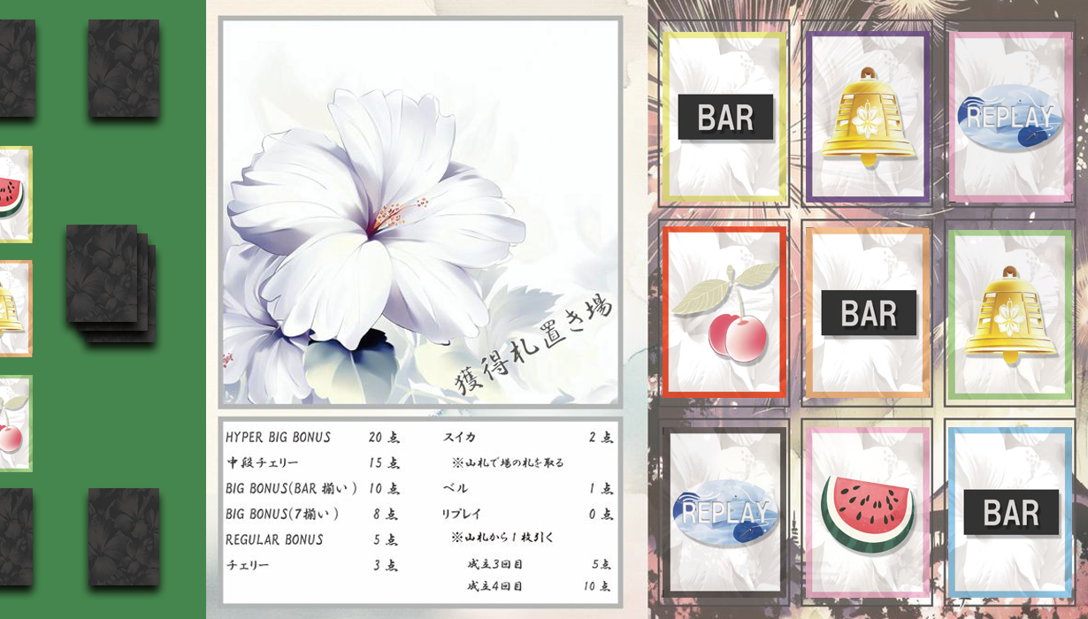The height and width of the screenshot is (619, 1088).
Task: Select the cherry card with red border
Action: pos(724,312)
